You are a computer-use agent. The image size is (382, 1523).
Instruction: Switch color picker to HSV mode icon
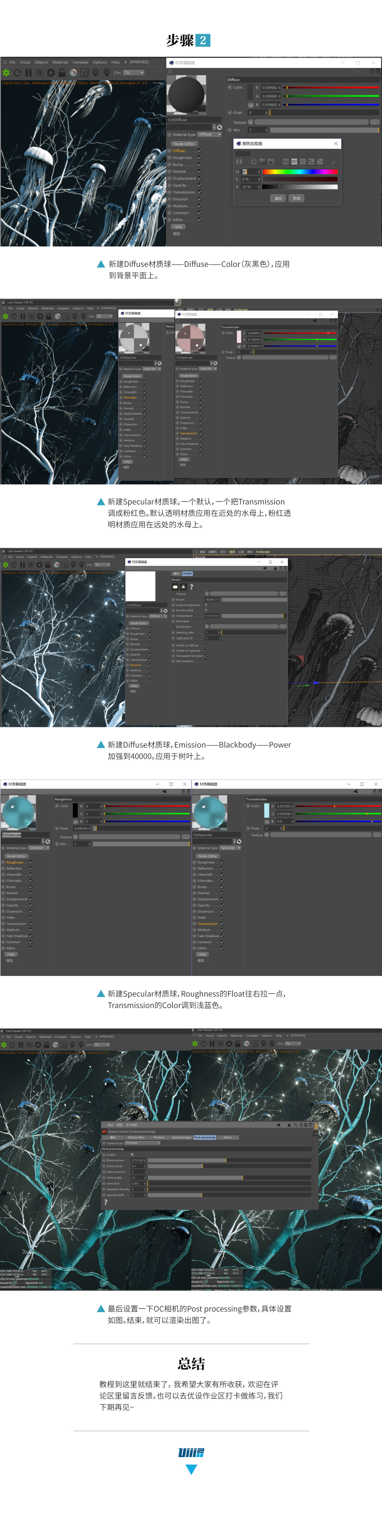tap(294, 161)
